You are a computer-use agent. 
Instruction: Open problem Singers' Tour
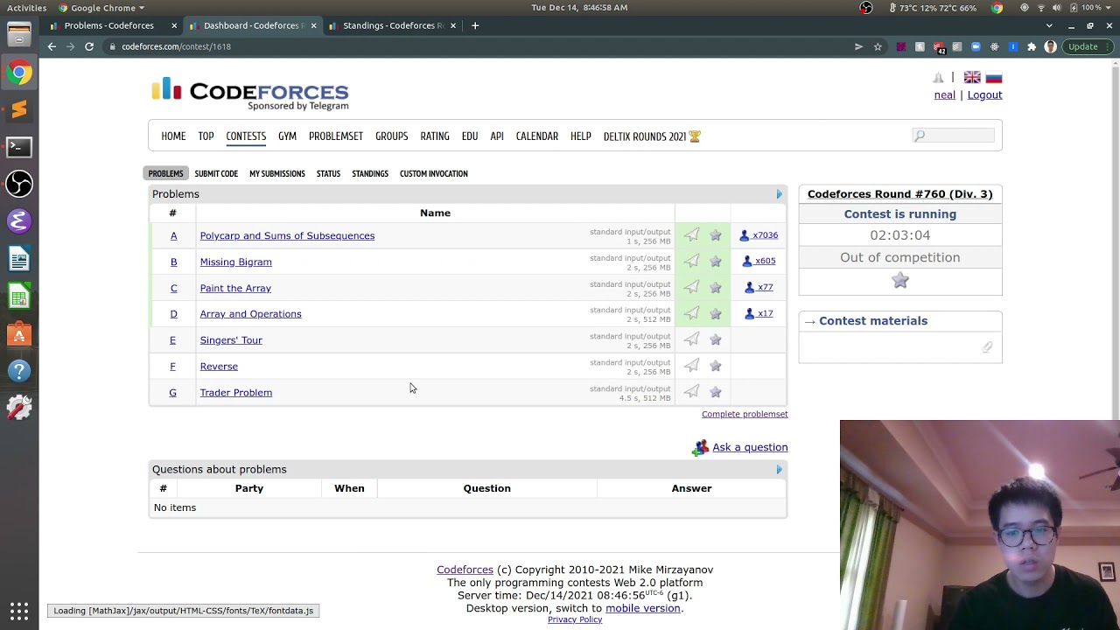[231, 340]
